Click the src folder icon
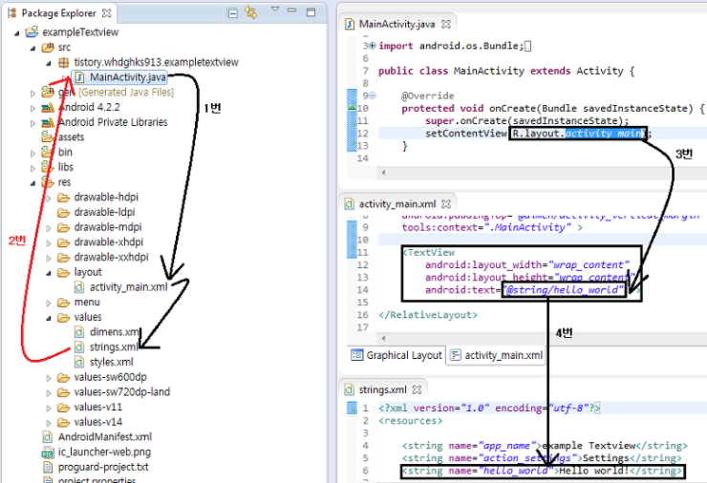This screenshot has height=483, width=707. [48, 48]
